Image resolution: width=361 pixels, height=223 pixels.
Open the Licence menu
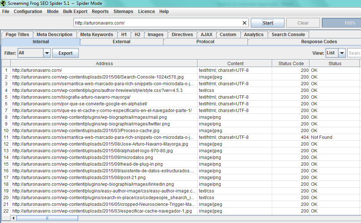[146, 12]
